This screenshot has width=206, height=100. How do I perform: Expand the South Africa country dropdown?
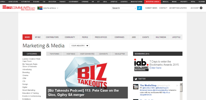(x=57, y=8)
